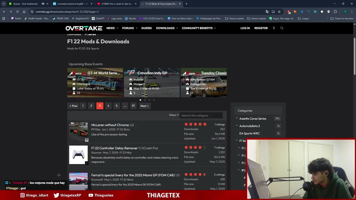Open the orange play extension icon
The width and height of the screenshot is (356, 200).
pyautogui.click(x=295, y=12)
